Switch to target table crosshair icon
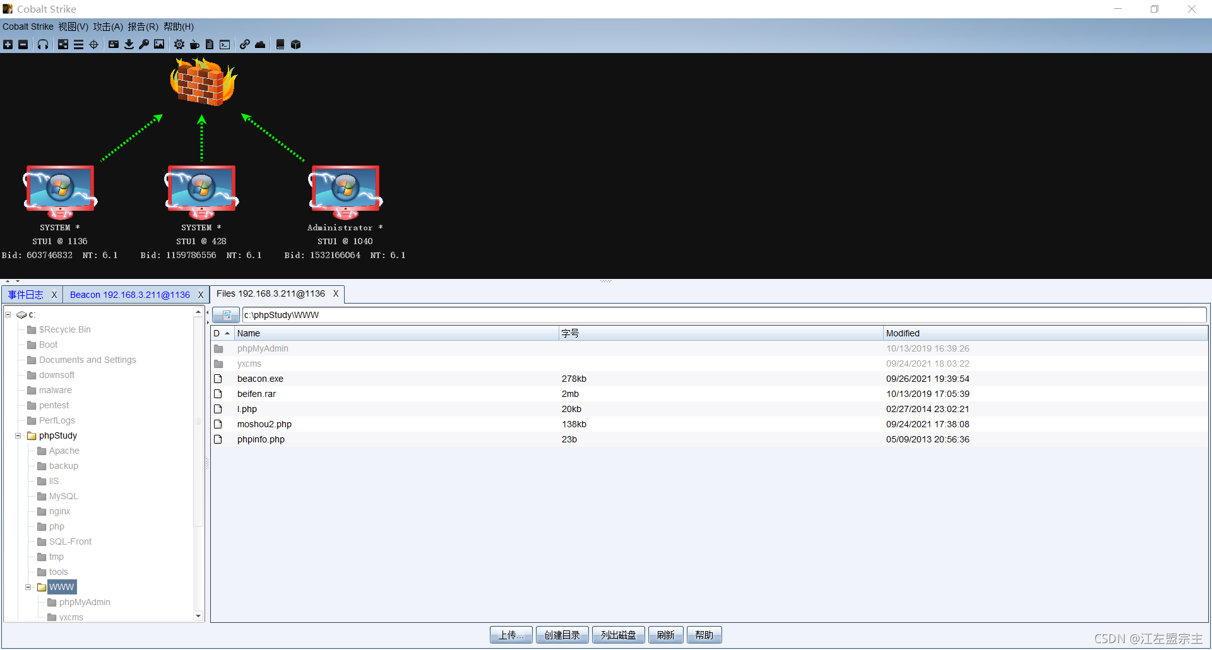Screen dimensions: 1212x650 (93, 44)
